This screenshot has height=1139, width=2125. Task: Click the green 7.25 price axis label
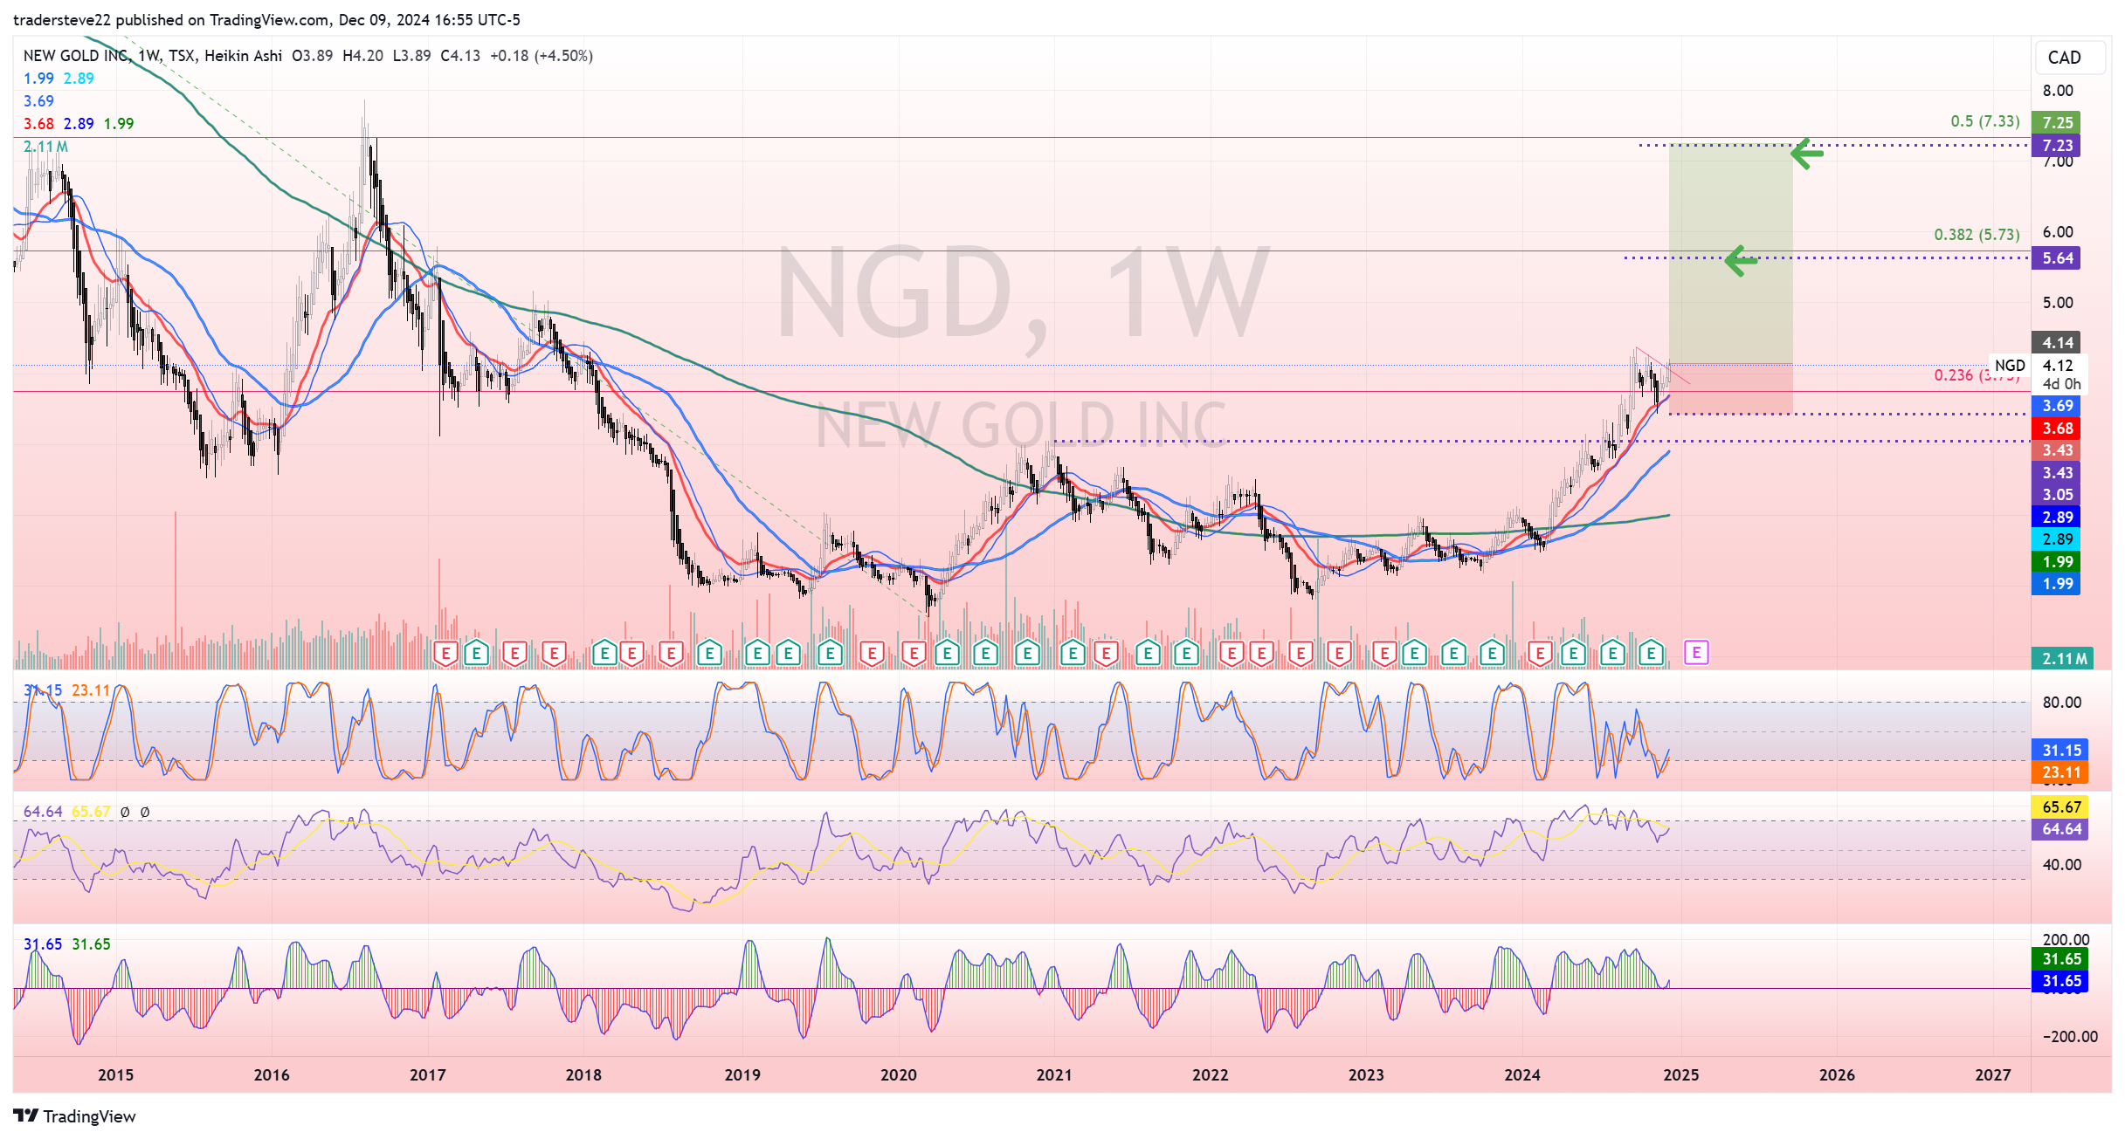pos(2057,123)
